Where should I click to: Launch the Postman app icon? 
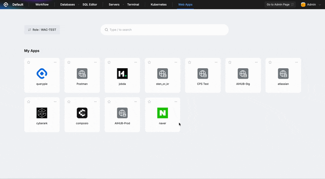coord(82,74)
